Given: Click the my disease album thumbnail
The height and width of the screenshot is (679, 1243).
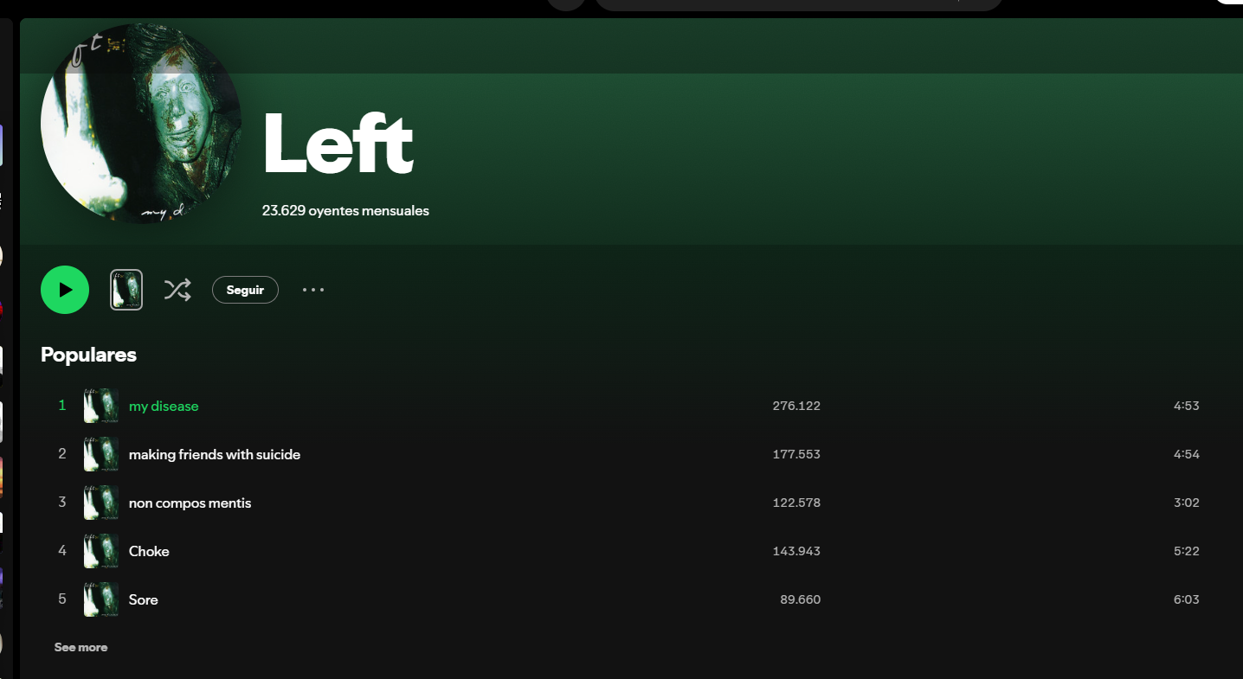Looking at the screenshot, I should coord(101,406).
